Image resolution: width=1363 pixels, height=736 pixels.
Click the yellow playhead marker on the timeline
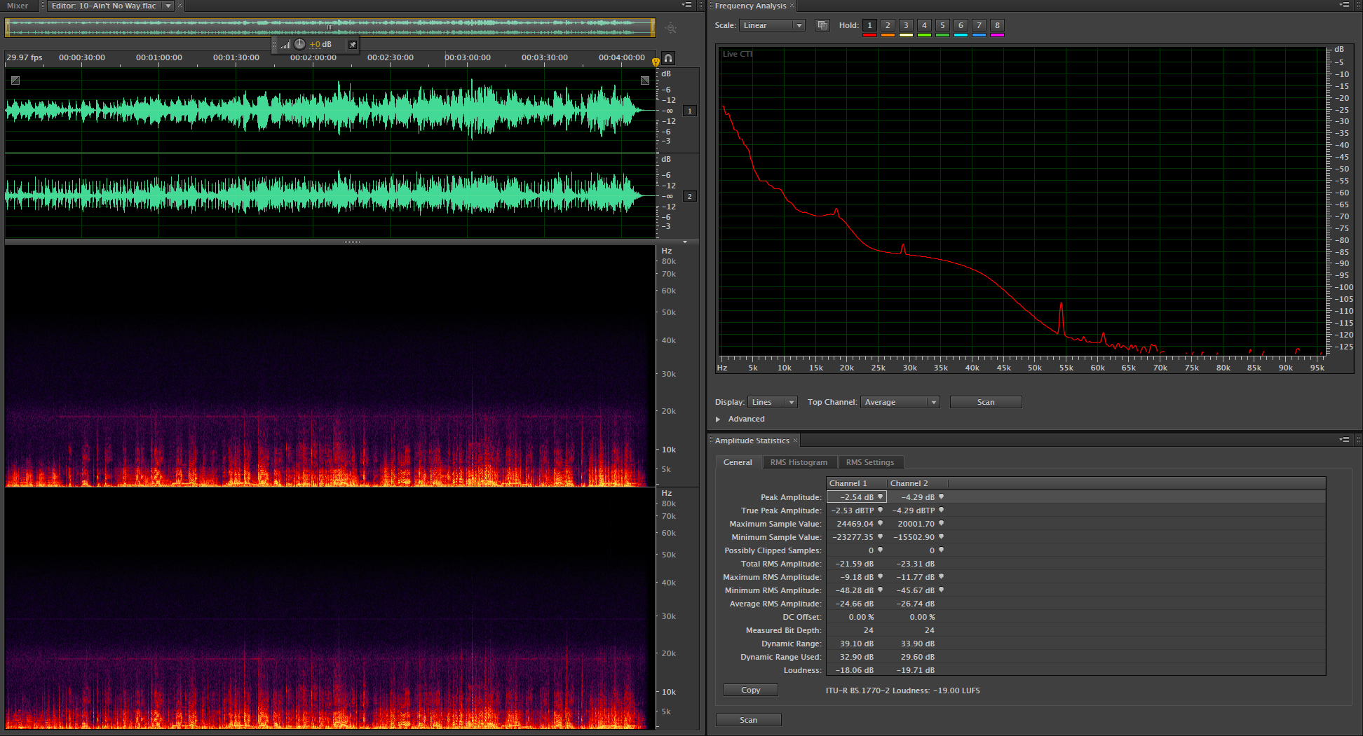tap(656, 62)
